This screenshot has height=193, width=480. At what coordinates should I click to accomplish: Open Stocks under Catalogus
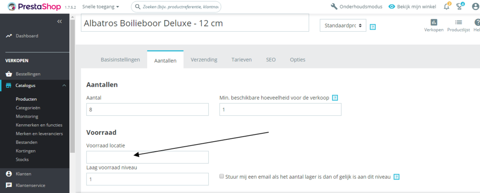click(22, 159)
